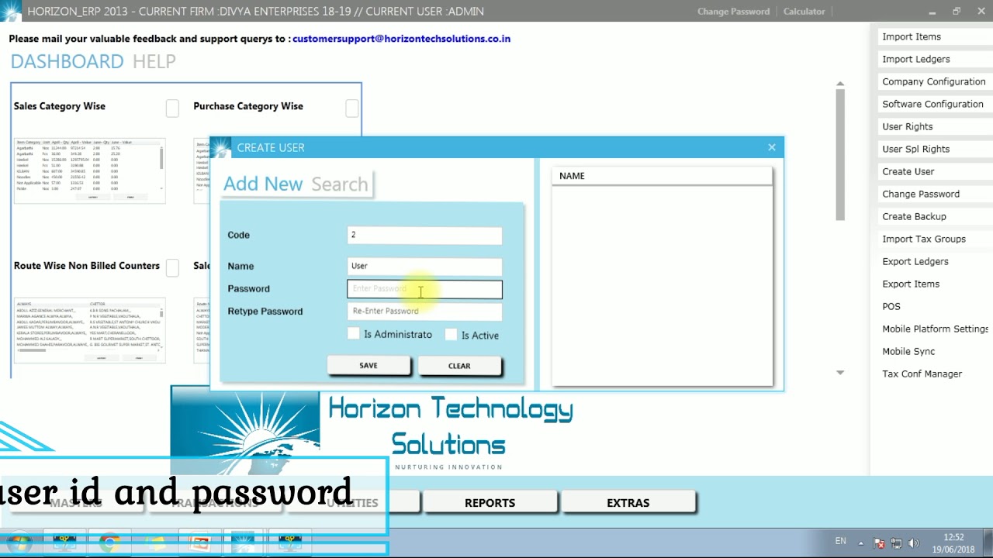993x558 pixels.
Task: Open Company Configuration
Action: tap(933, 81)
